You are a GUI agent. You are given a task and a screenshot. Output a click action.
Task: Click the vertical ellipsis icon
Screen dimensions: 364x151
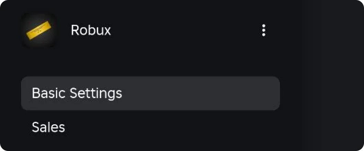pos(263,30)
